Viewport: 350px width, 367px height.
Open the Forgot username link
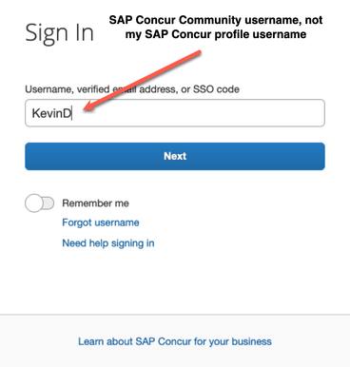click(101, 222)
